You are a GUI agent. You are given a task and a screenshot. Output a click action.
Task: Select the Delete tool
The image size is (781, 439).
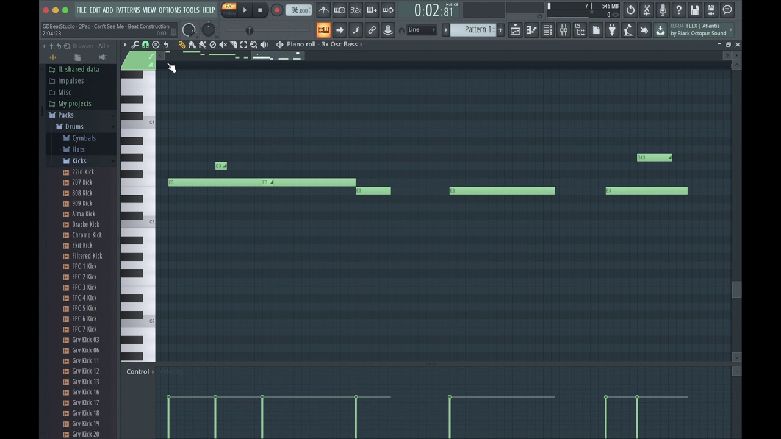click(x=212, y=45)
